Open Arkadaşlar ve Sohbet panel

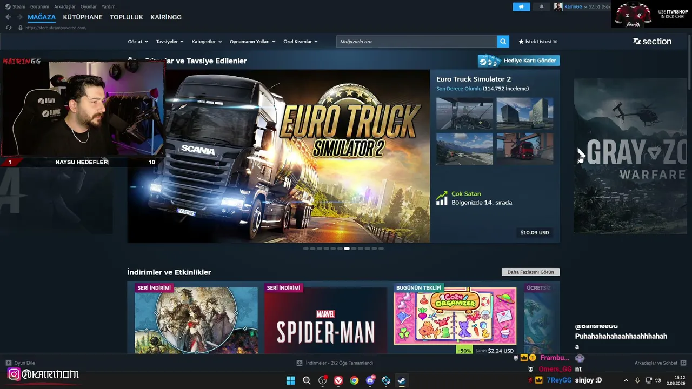coord(660,363)
